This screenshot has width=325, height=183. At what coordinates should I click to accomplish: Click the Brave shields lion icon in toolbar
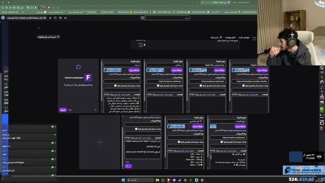tap(49, 7)
